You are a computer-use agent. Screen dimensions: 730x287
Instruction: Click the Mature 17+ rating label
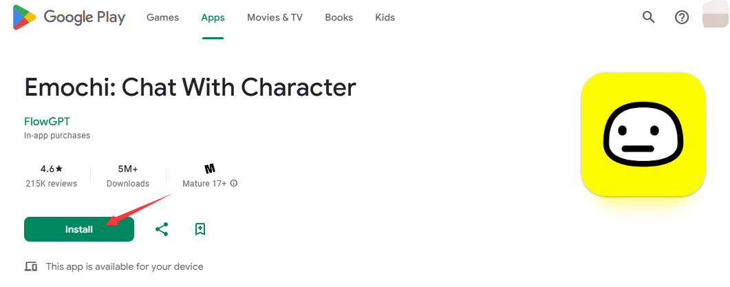click(x=204, y=184)
